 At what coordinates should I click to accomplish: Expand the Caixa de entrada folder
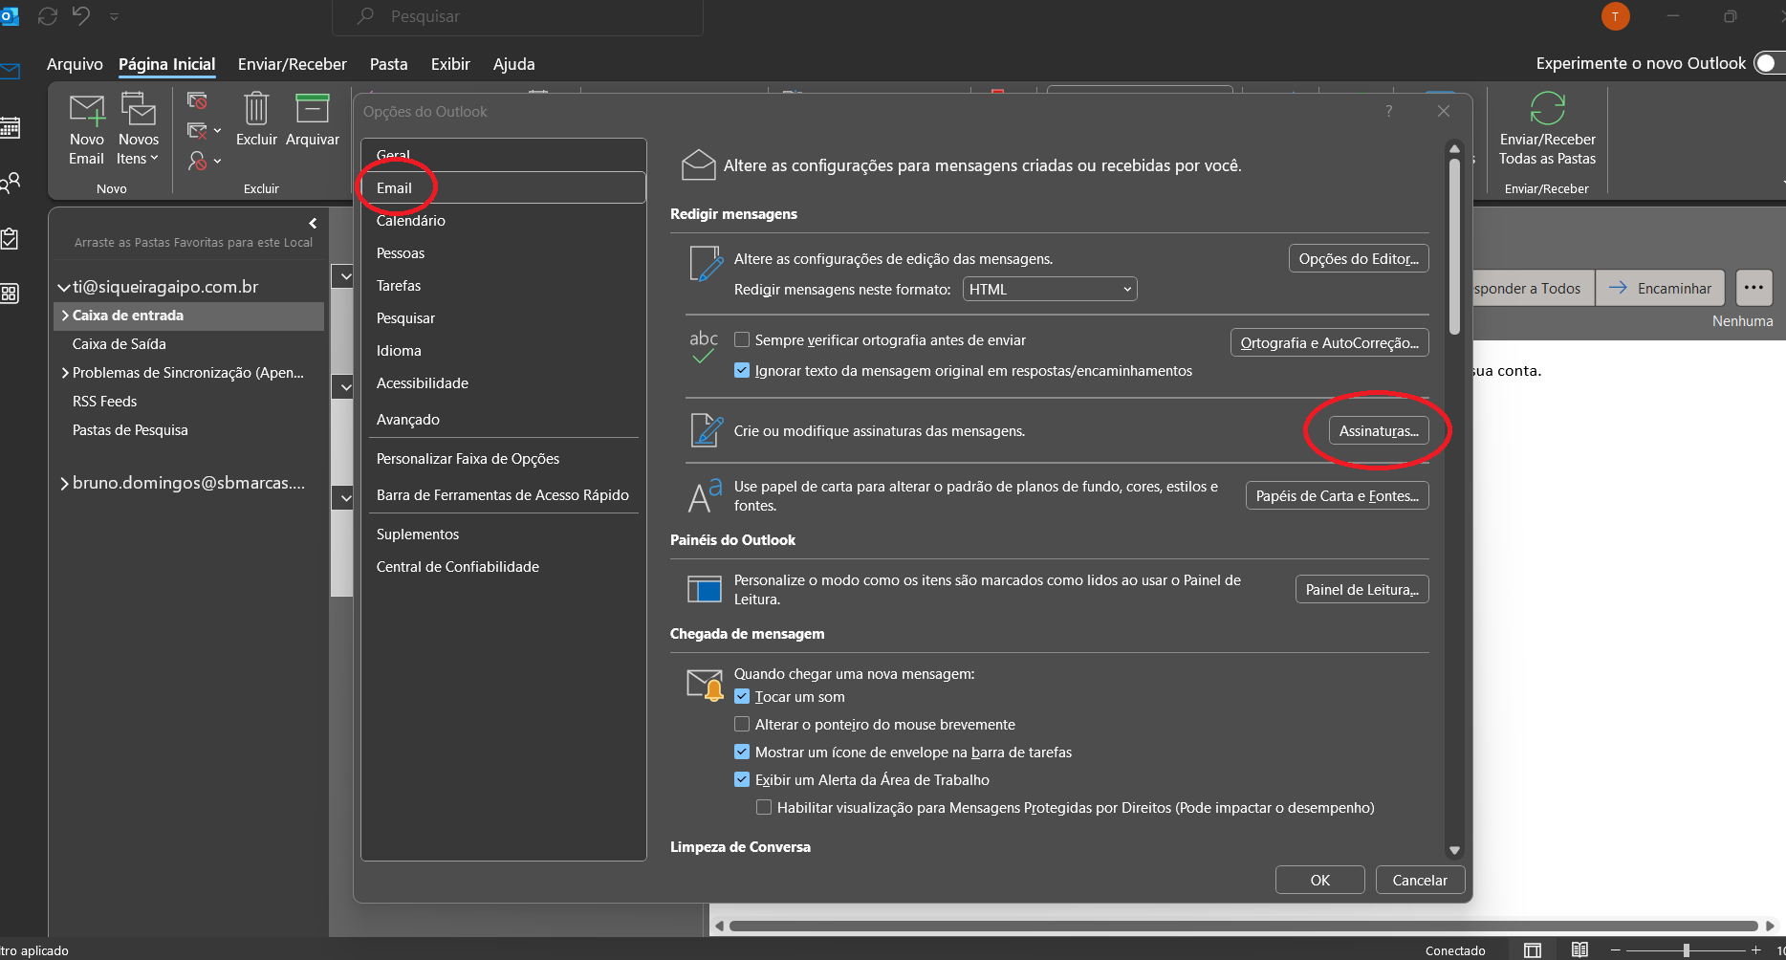tap(65, 316)
